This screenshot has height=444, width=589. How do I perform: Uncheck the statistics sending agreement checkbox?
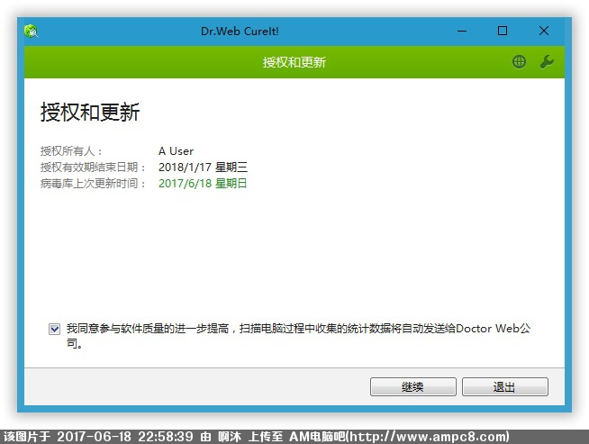[x=54, y=329]
